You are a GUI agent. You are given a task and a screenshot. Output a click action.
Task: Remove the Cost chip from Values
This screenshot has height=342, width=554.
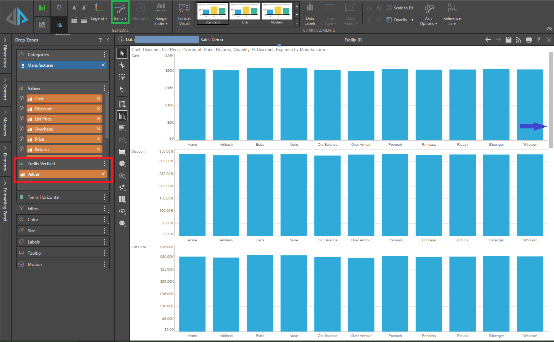tap(99, 98)
